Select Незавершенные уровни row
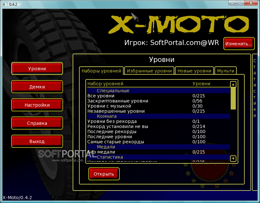 point(159,111)
